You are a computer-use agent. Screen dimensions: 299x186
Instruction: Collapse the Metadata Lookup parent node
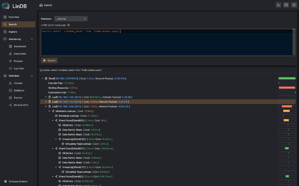tap(49, 111)
